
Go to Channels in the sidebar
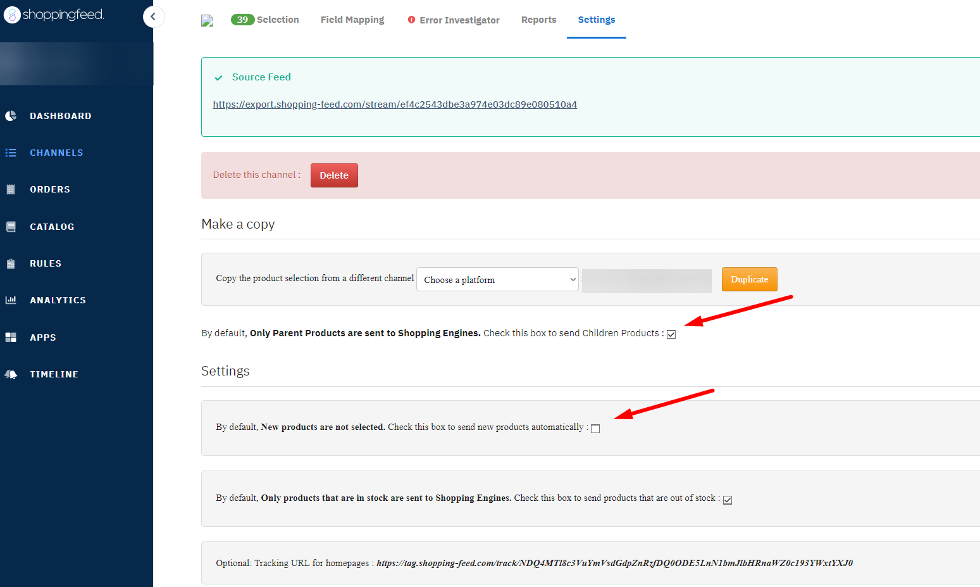click(56, 153)
